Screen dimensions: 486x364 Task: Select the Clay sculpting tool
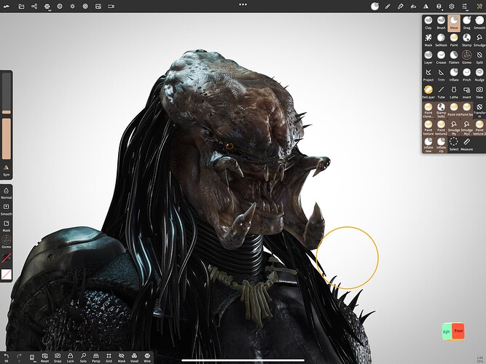tap(428, 23)
